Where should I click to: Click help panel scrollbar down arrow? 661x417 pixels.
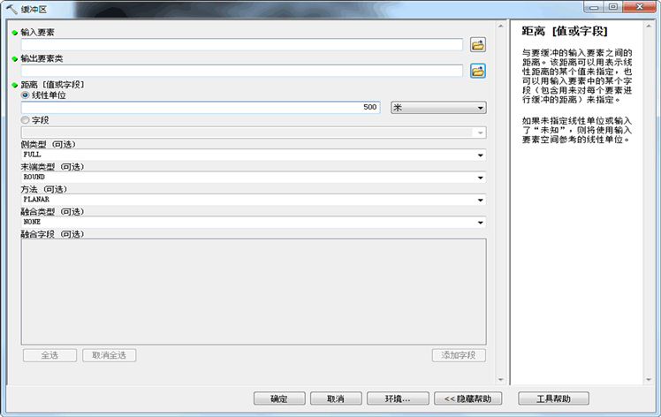(649, 380)
